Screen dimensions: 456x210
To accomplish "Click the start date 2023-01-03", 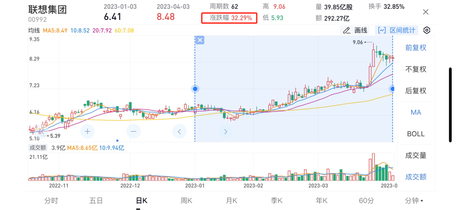I will [x=120, y=6].
